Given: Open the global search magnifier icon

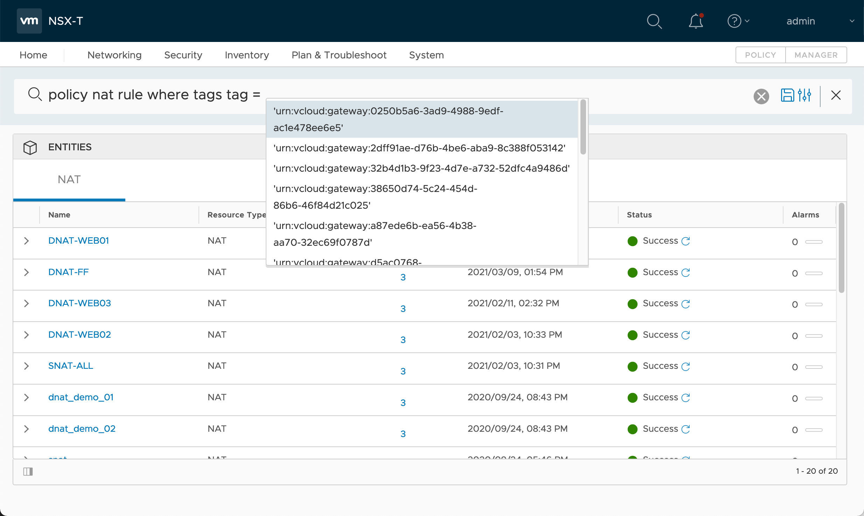Looking at the screenshot, I should 654,21.
